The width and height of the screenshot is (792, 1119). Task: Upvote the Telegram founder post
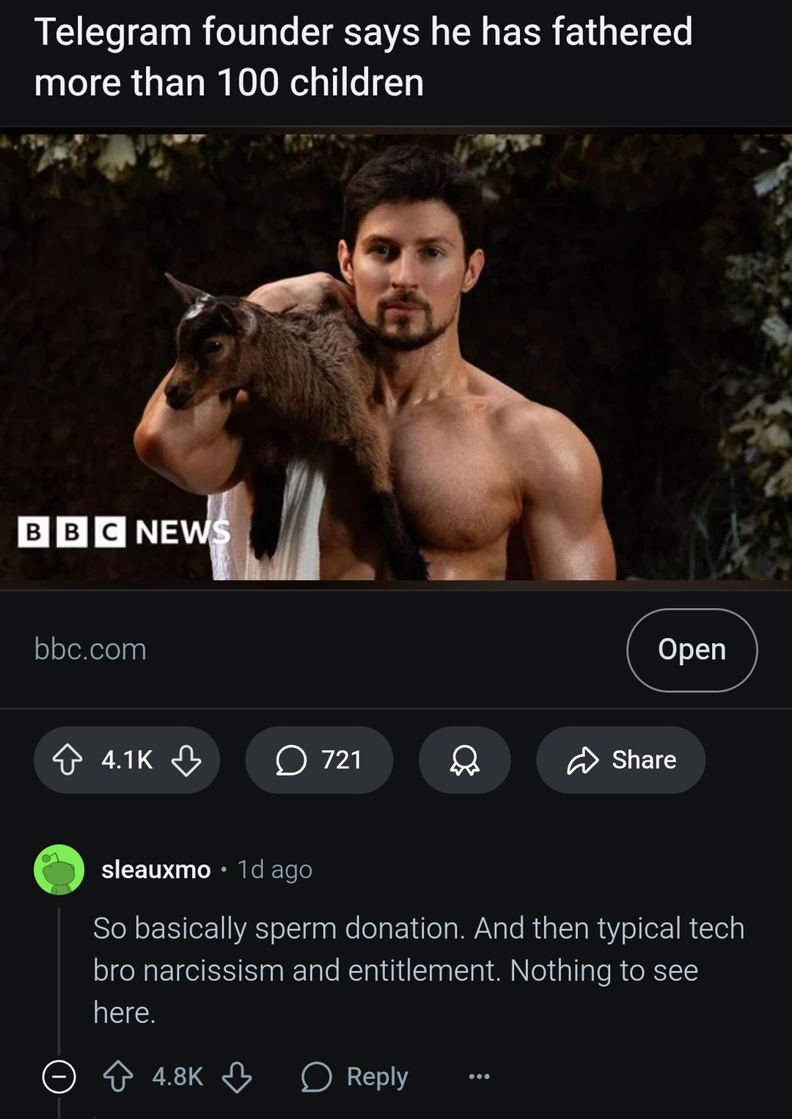click(x=67, y=760)
